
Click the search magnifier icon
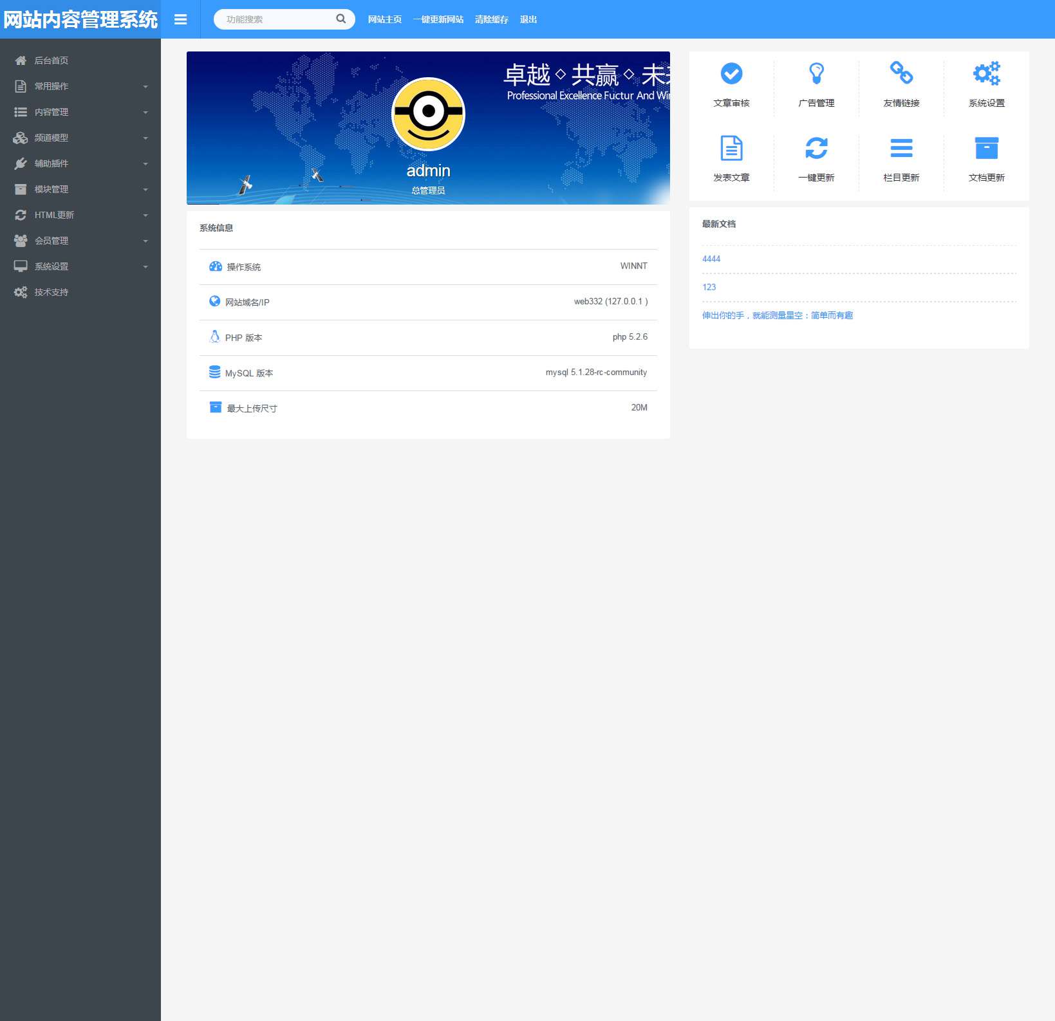(341, 19)
